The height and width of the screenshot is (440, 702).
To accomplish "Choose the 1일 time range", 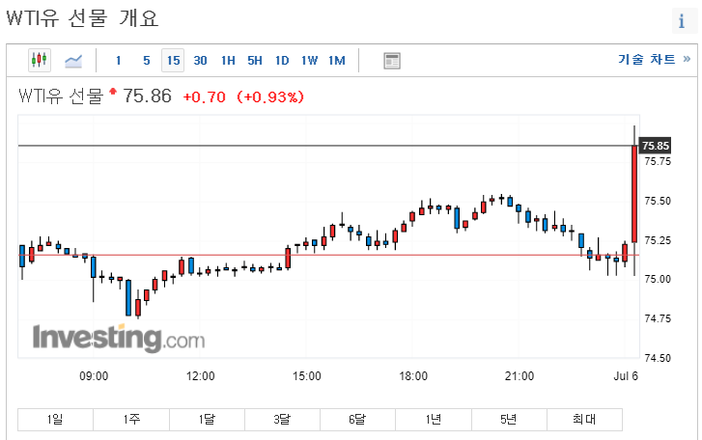I will tap(55, 420).
